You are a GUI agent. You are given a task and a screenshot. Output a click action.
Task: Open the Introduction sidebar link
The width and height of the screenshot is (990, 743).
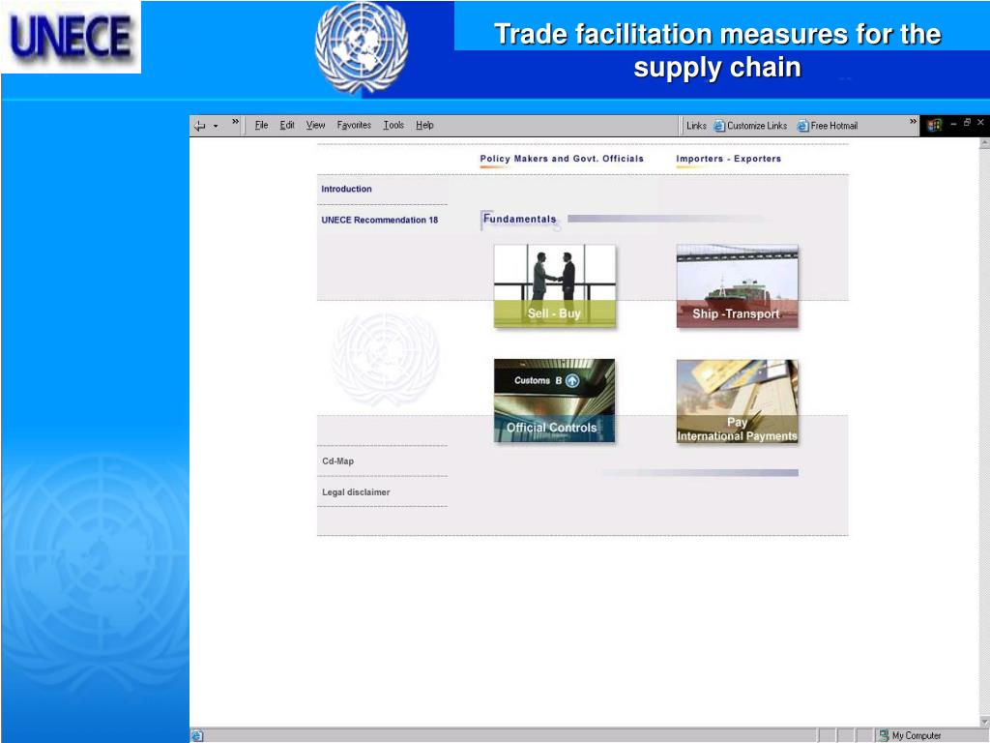(347, 189)
